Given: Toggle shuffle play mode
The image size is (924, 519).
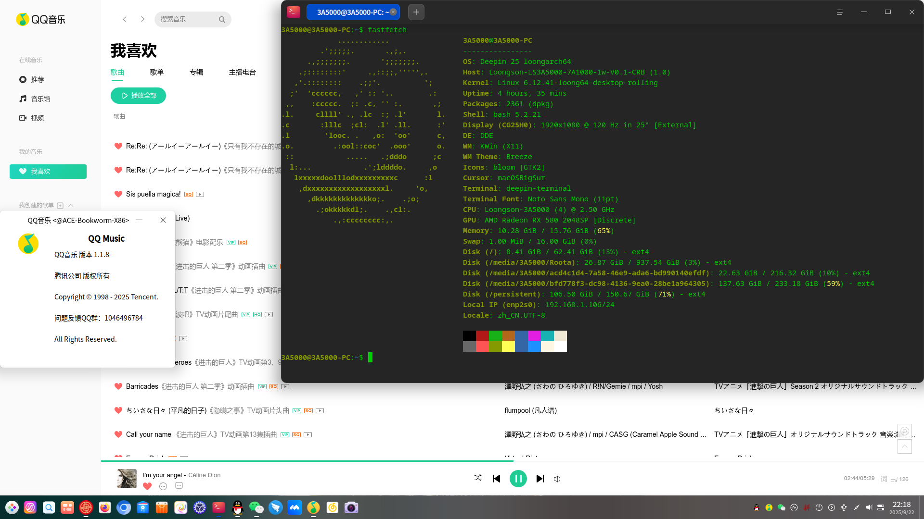Looking at the screenshot, I should point(478,478).
